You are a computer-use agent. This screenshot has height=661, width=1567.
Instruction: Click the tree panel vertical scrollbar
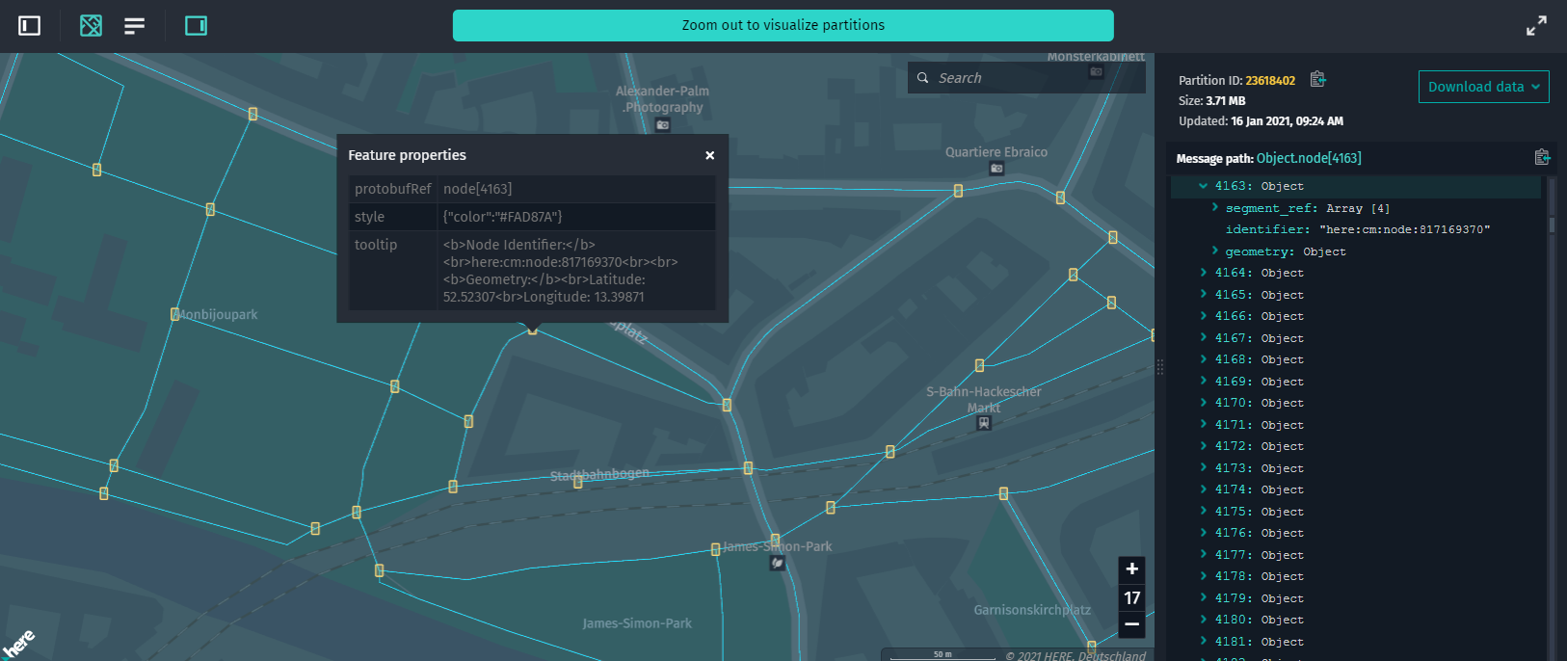[x=1552, y=225]
